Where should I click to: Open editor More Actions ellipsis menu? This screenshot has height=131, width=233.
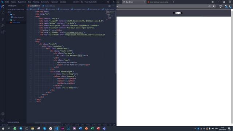coord(113,6)
